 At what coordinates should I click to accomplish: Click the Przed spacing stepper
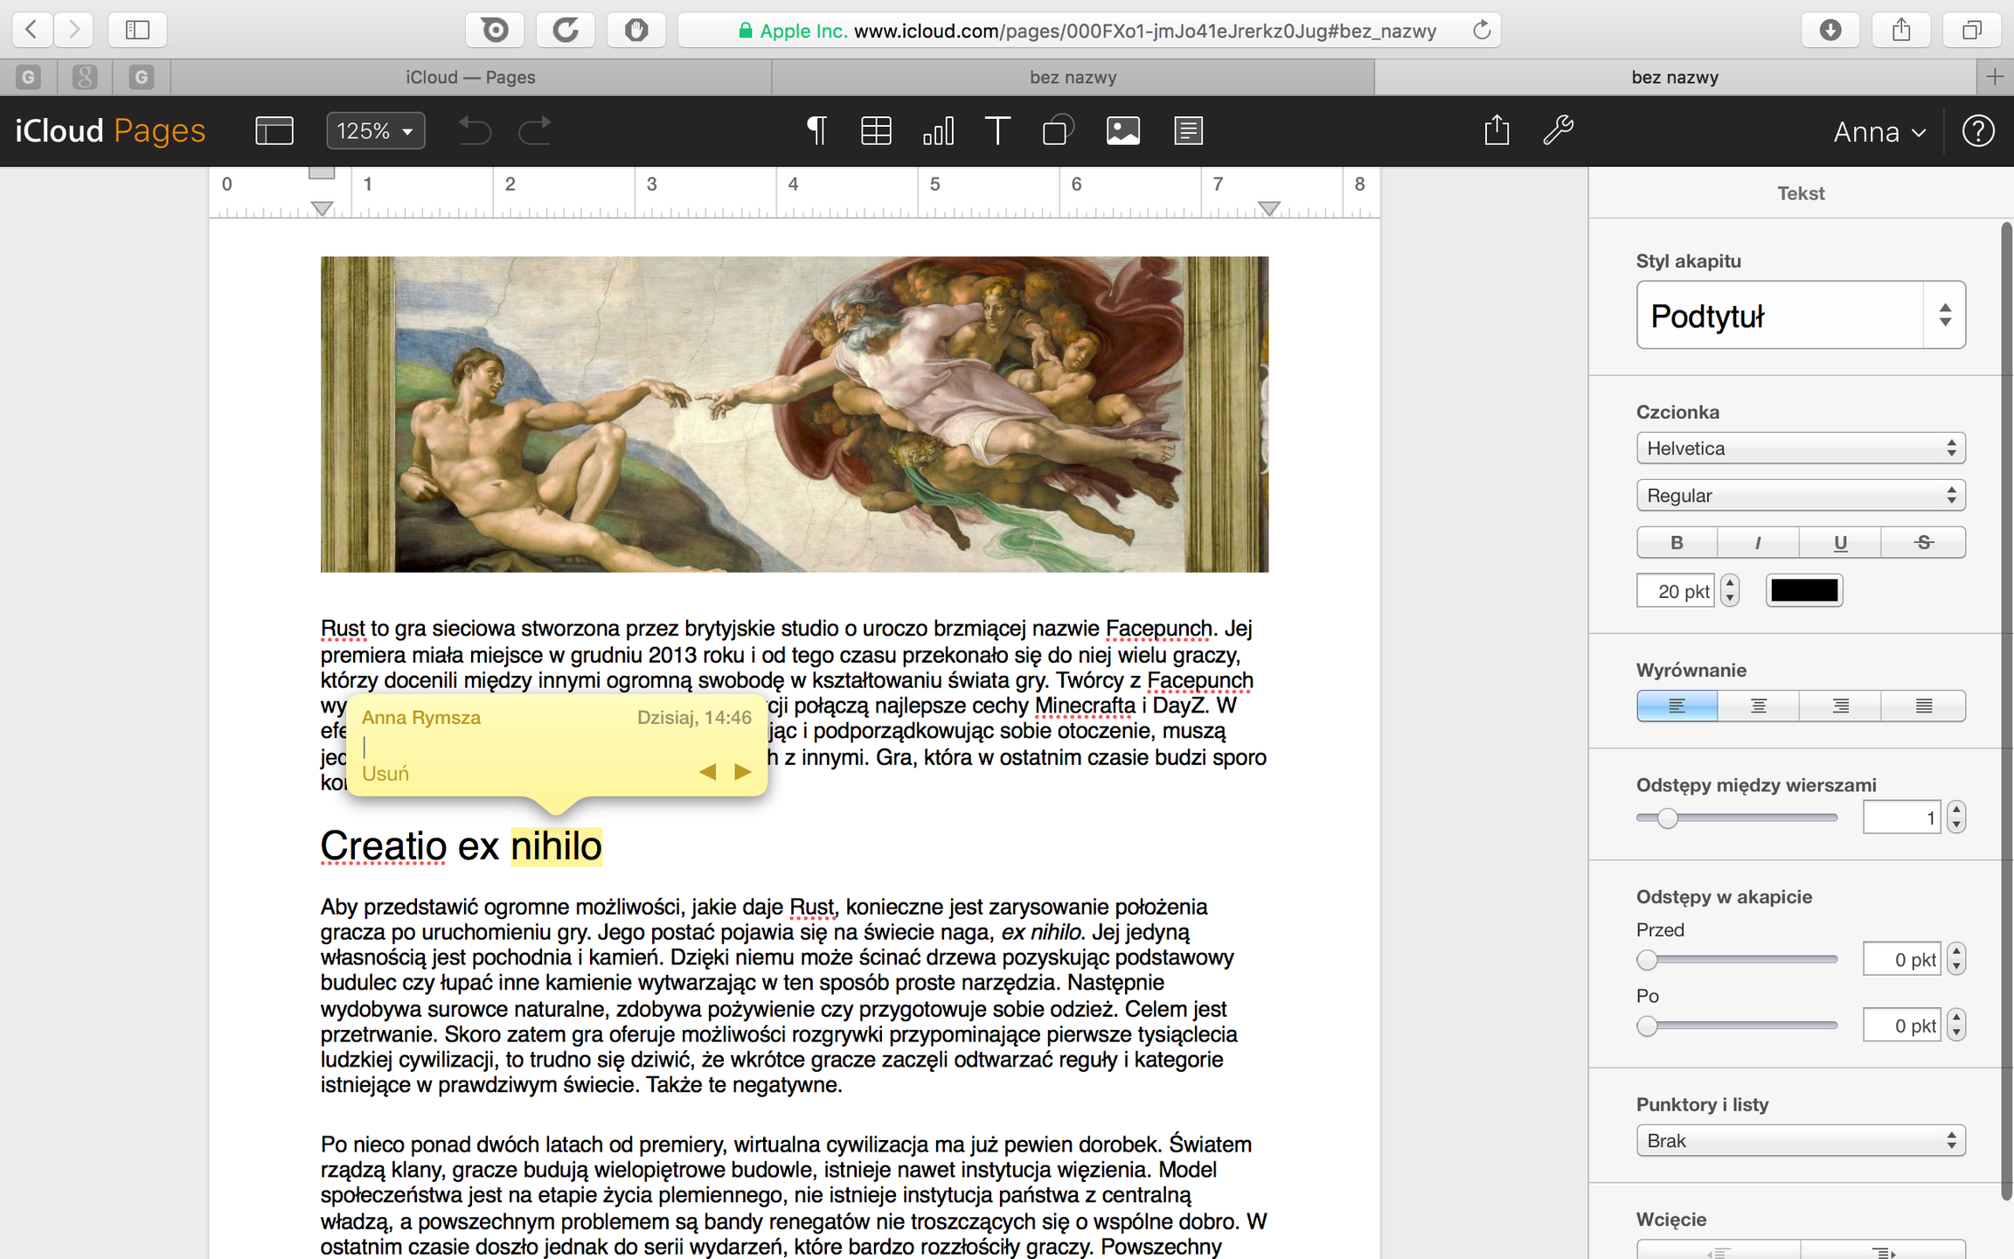pos(1956,959)
